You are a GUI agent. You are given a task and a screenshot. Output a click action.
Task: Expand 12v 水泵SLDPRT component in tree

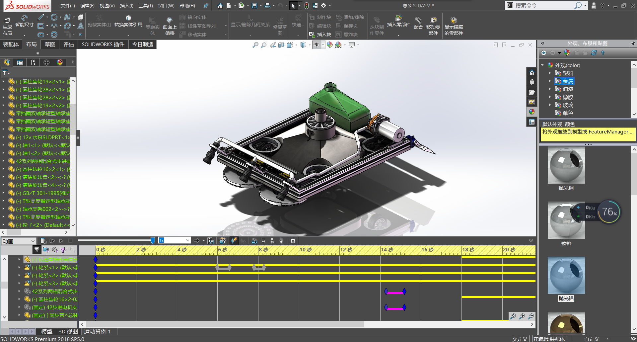(3, 137)
